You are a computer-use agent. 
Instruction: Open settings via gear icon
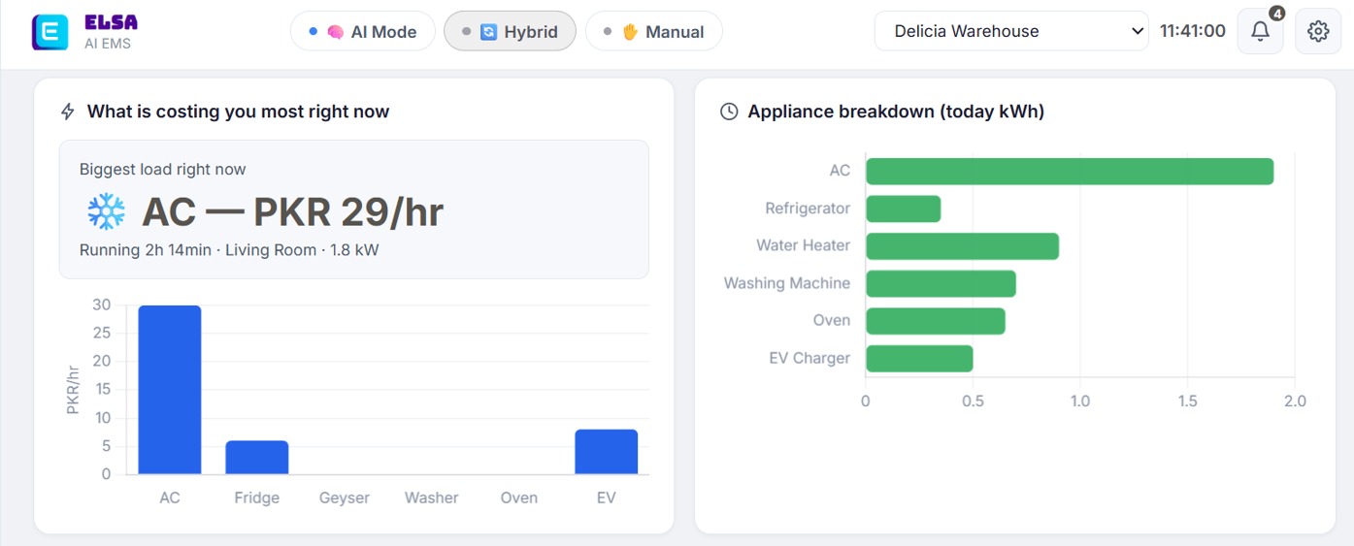(x=1318, y=31)
